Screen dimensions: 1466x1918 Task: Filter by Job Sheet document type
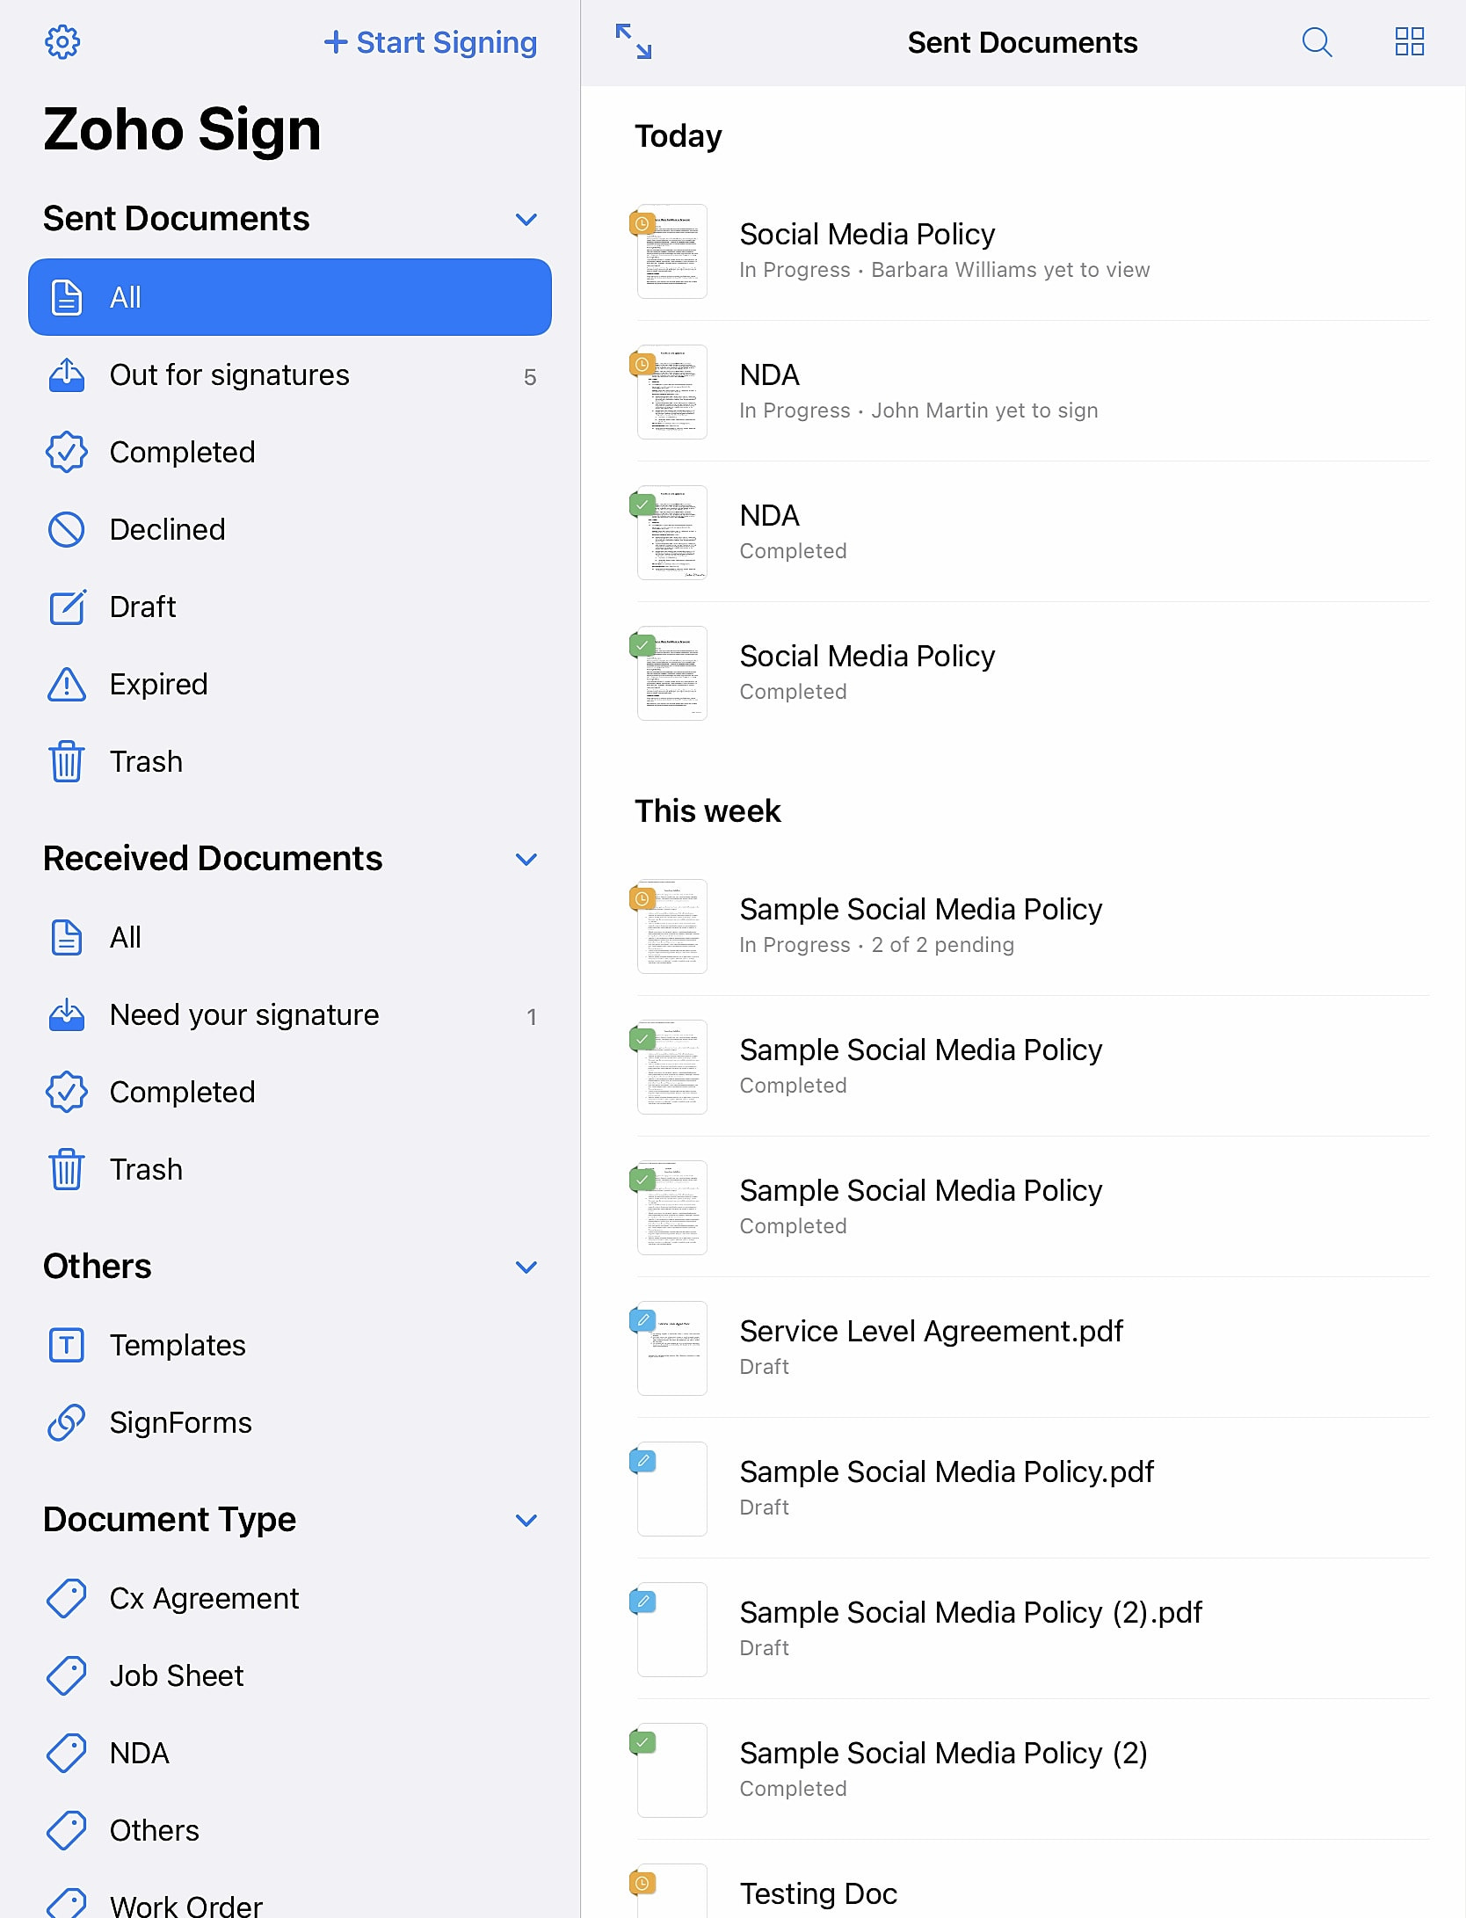290,1676
